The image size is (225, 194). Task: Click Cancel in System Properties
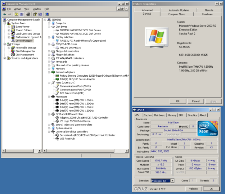(196, 101)
